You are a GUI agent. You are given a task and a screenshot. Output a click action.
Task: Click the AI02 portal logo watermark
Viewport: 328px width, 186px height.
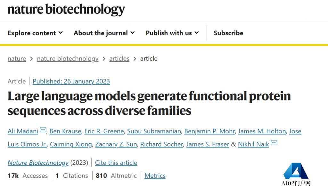(x=296, y=174)
